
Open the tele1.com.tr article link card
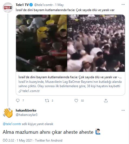tap(70, 83)
